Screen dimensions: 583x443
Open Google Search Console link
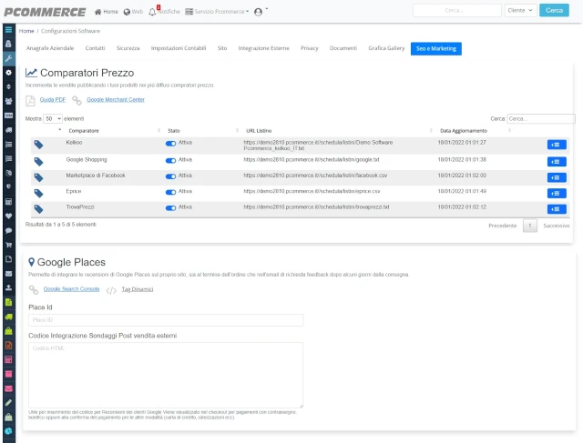point(71,289)
